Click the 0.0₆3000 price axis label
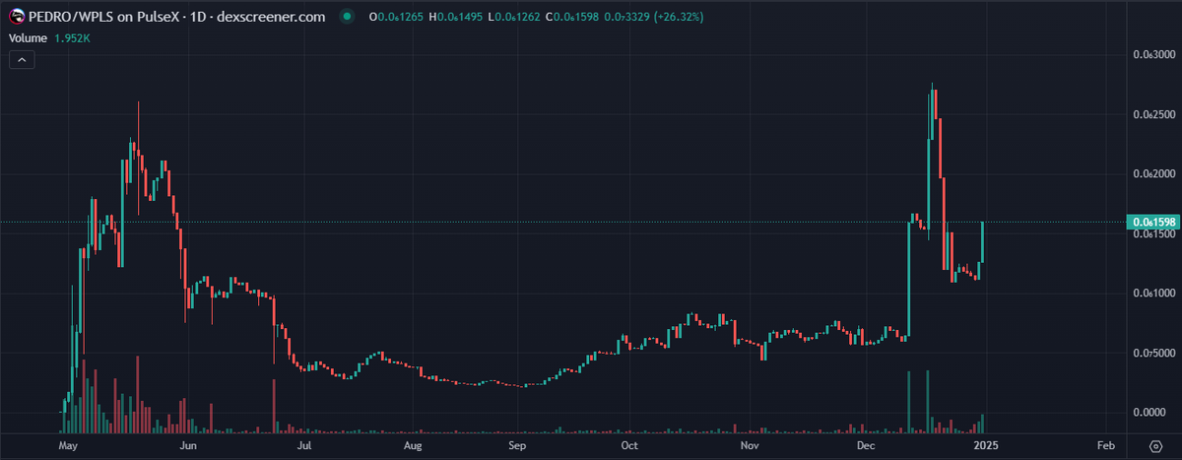This screenshot has height=460, width=1182. click(x=1154, y=53)
